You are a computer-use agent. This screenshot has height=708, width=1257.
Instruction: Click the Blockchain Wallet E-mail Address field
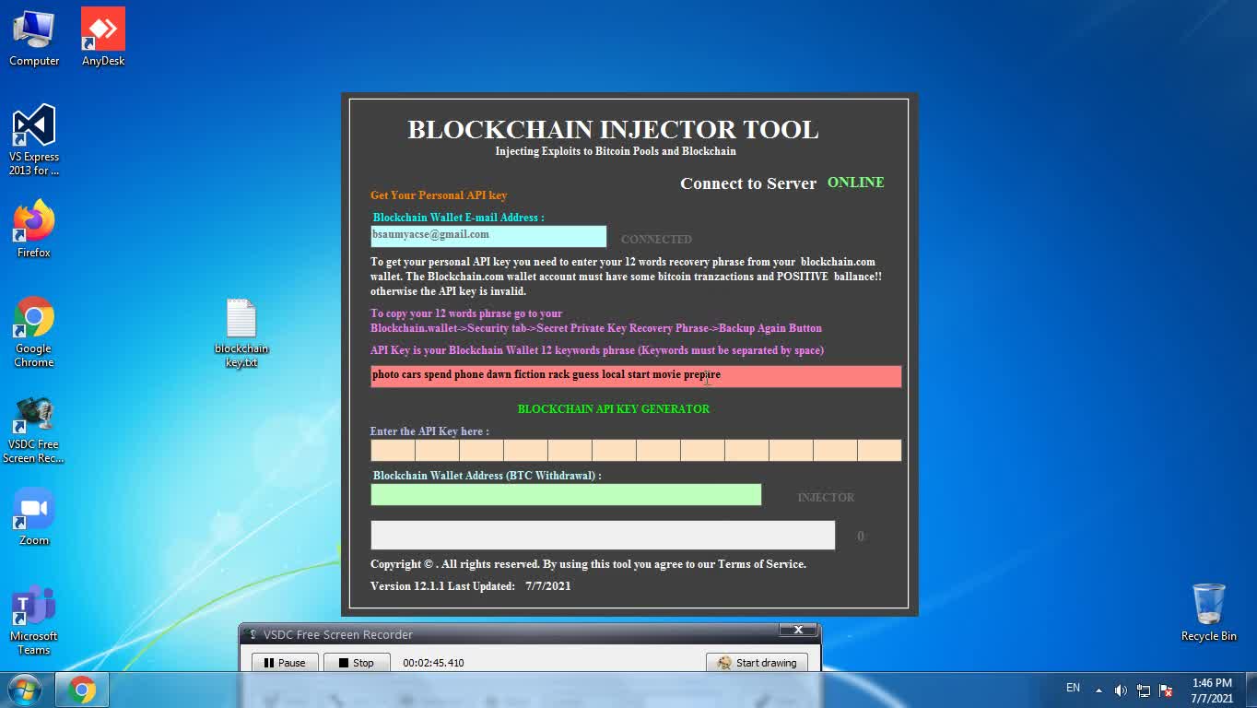[x=488, y=236]
